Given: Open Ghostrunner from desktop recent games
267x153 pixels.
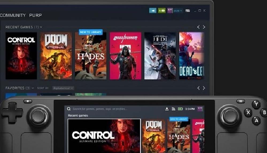Looking at the screenshot, I should 126,56.
